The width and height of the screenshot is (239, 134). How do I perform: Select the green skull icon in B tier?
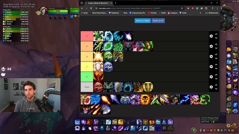[x=108, y=56]
